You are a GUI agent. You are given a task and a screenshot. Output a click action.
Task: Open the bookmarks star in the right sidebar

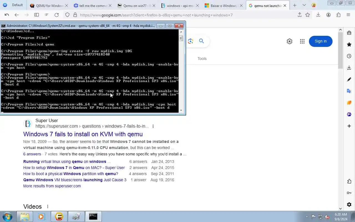349,44
